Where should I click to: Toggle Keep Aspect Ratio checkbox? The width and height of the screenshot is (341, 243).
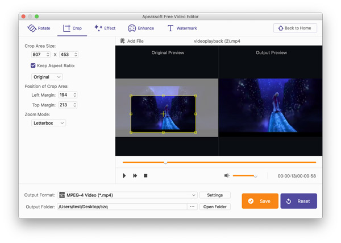click(33, 65)
